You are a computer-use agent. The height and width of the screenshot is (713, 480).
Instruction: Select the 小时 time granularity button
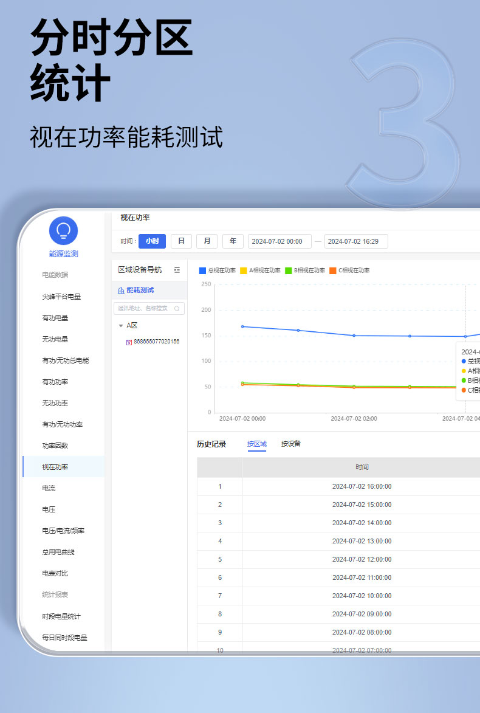(x=153, y=241)
